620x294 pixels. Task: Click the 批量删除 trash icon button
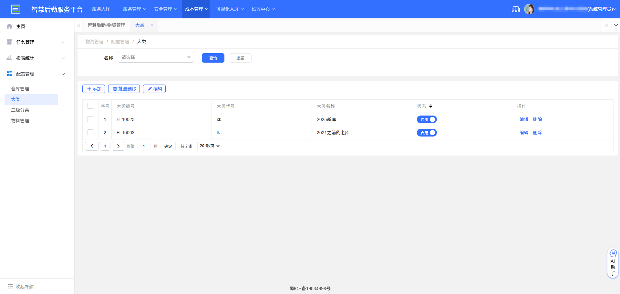coord(115,89)
